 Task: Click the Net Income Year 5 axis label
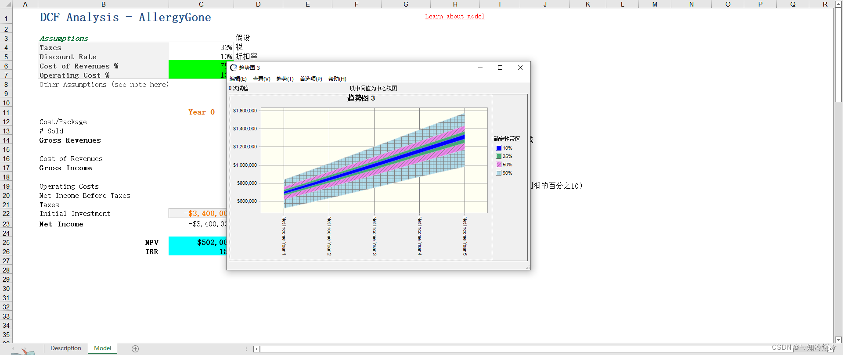pyautogui.click(x=465, y=236)
